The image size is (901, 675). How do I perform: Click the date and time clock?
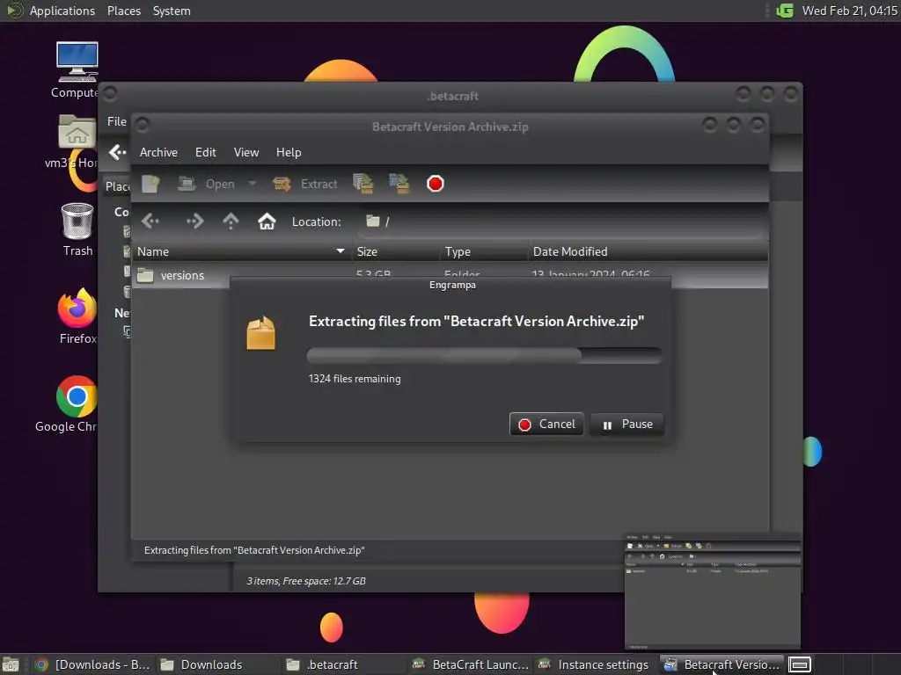click(849, 11)
